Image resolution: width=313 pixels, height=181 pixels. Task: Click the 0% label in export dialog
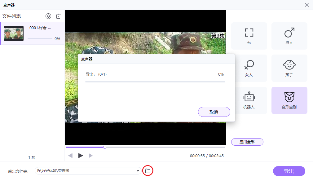(x=221, y=74)
